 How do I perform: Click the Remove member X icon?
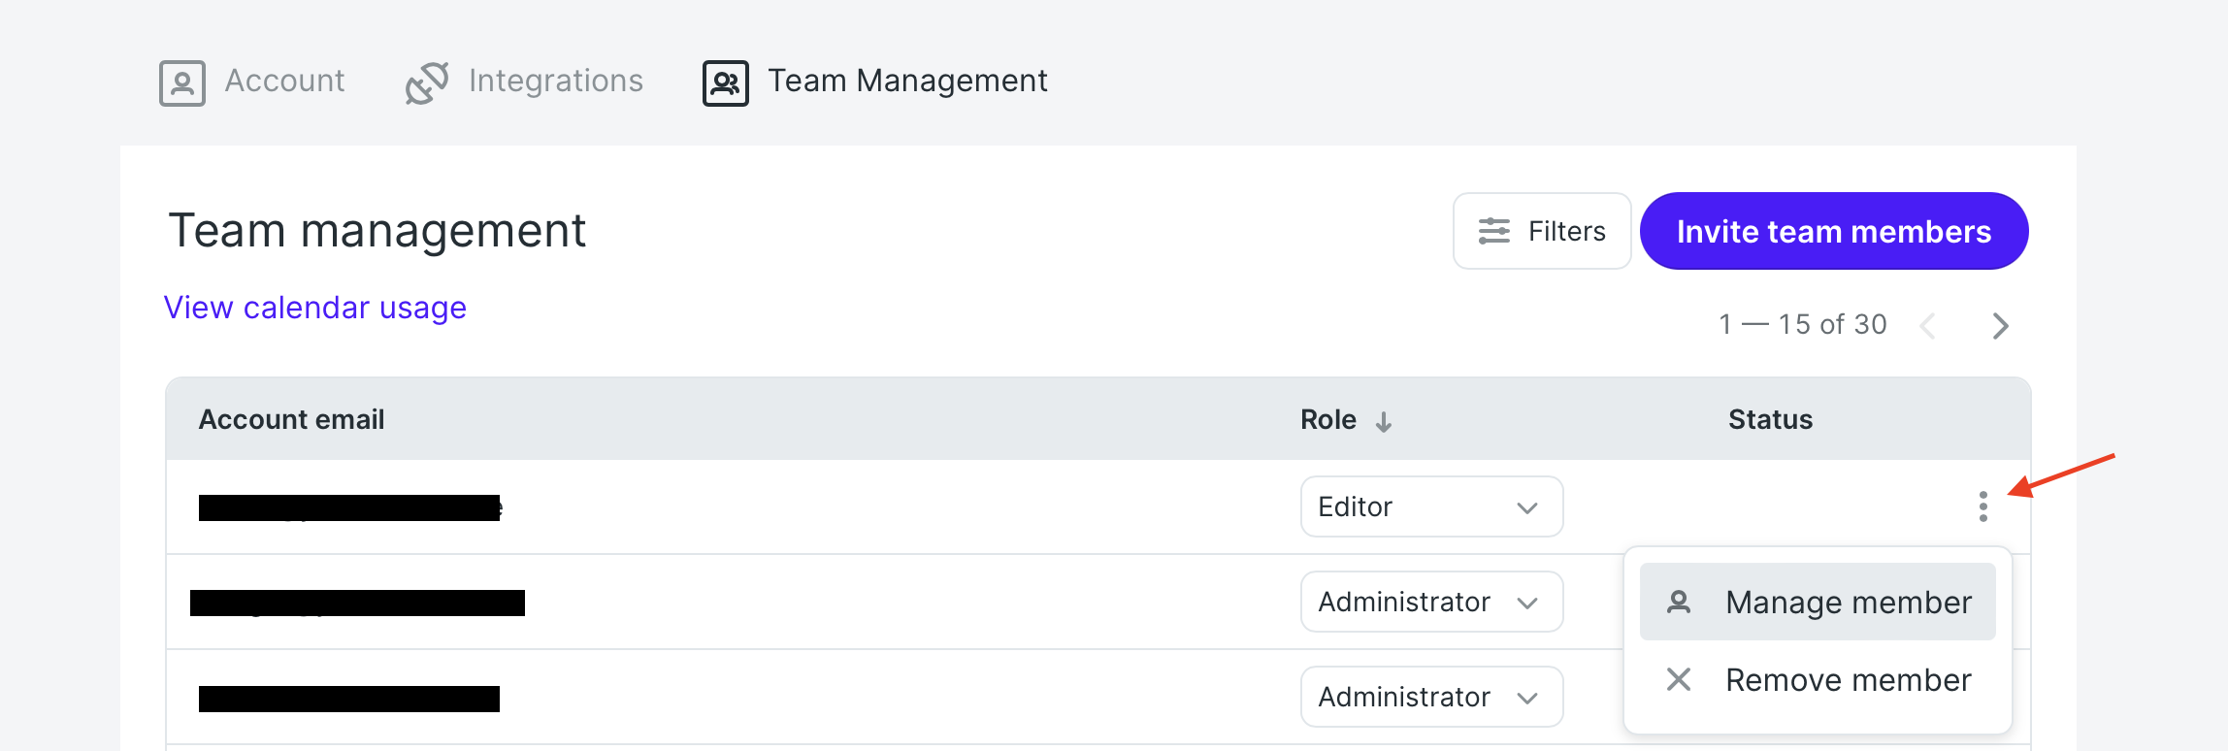pos(1679,679)
